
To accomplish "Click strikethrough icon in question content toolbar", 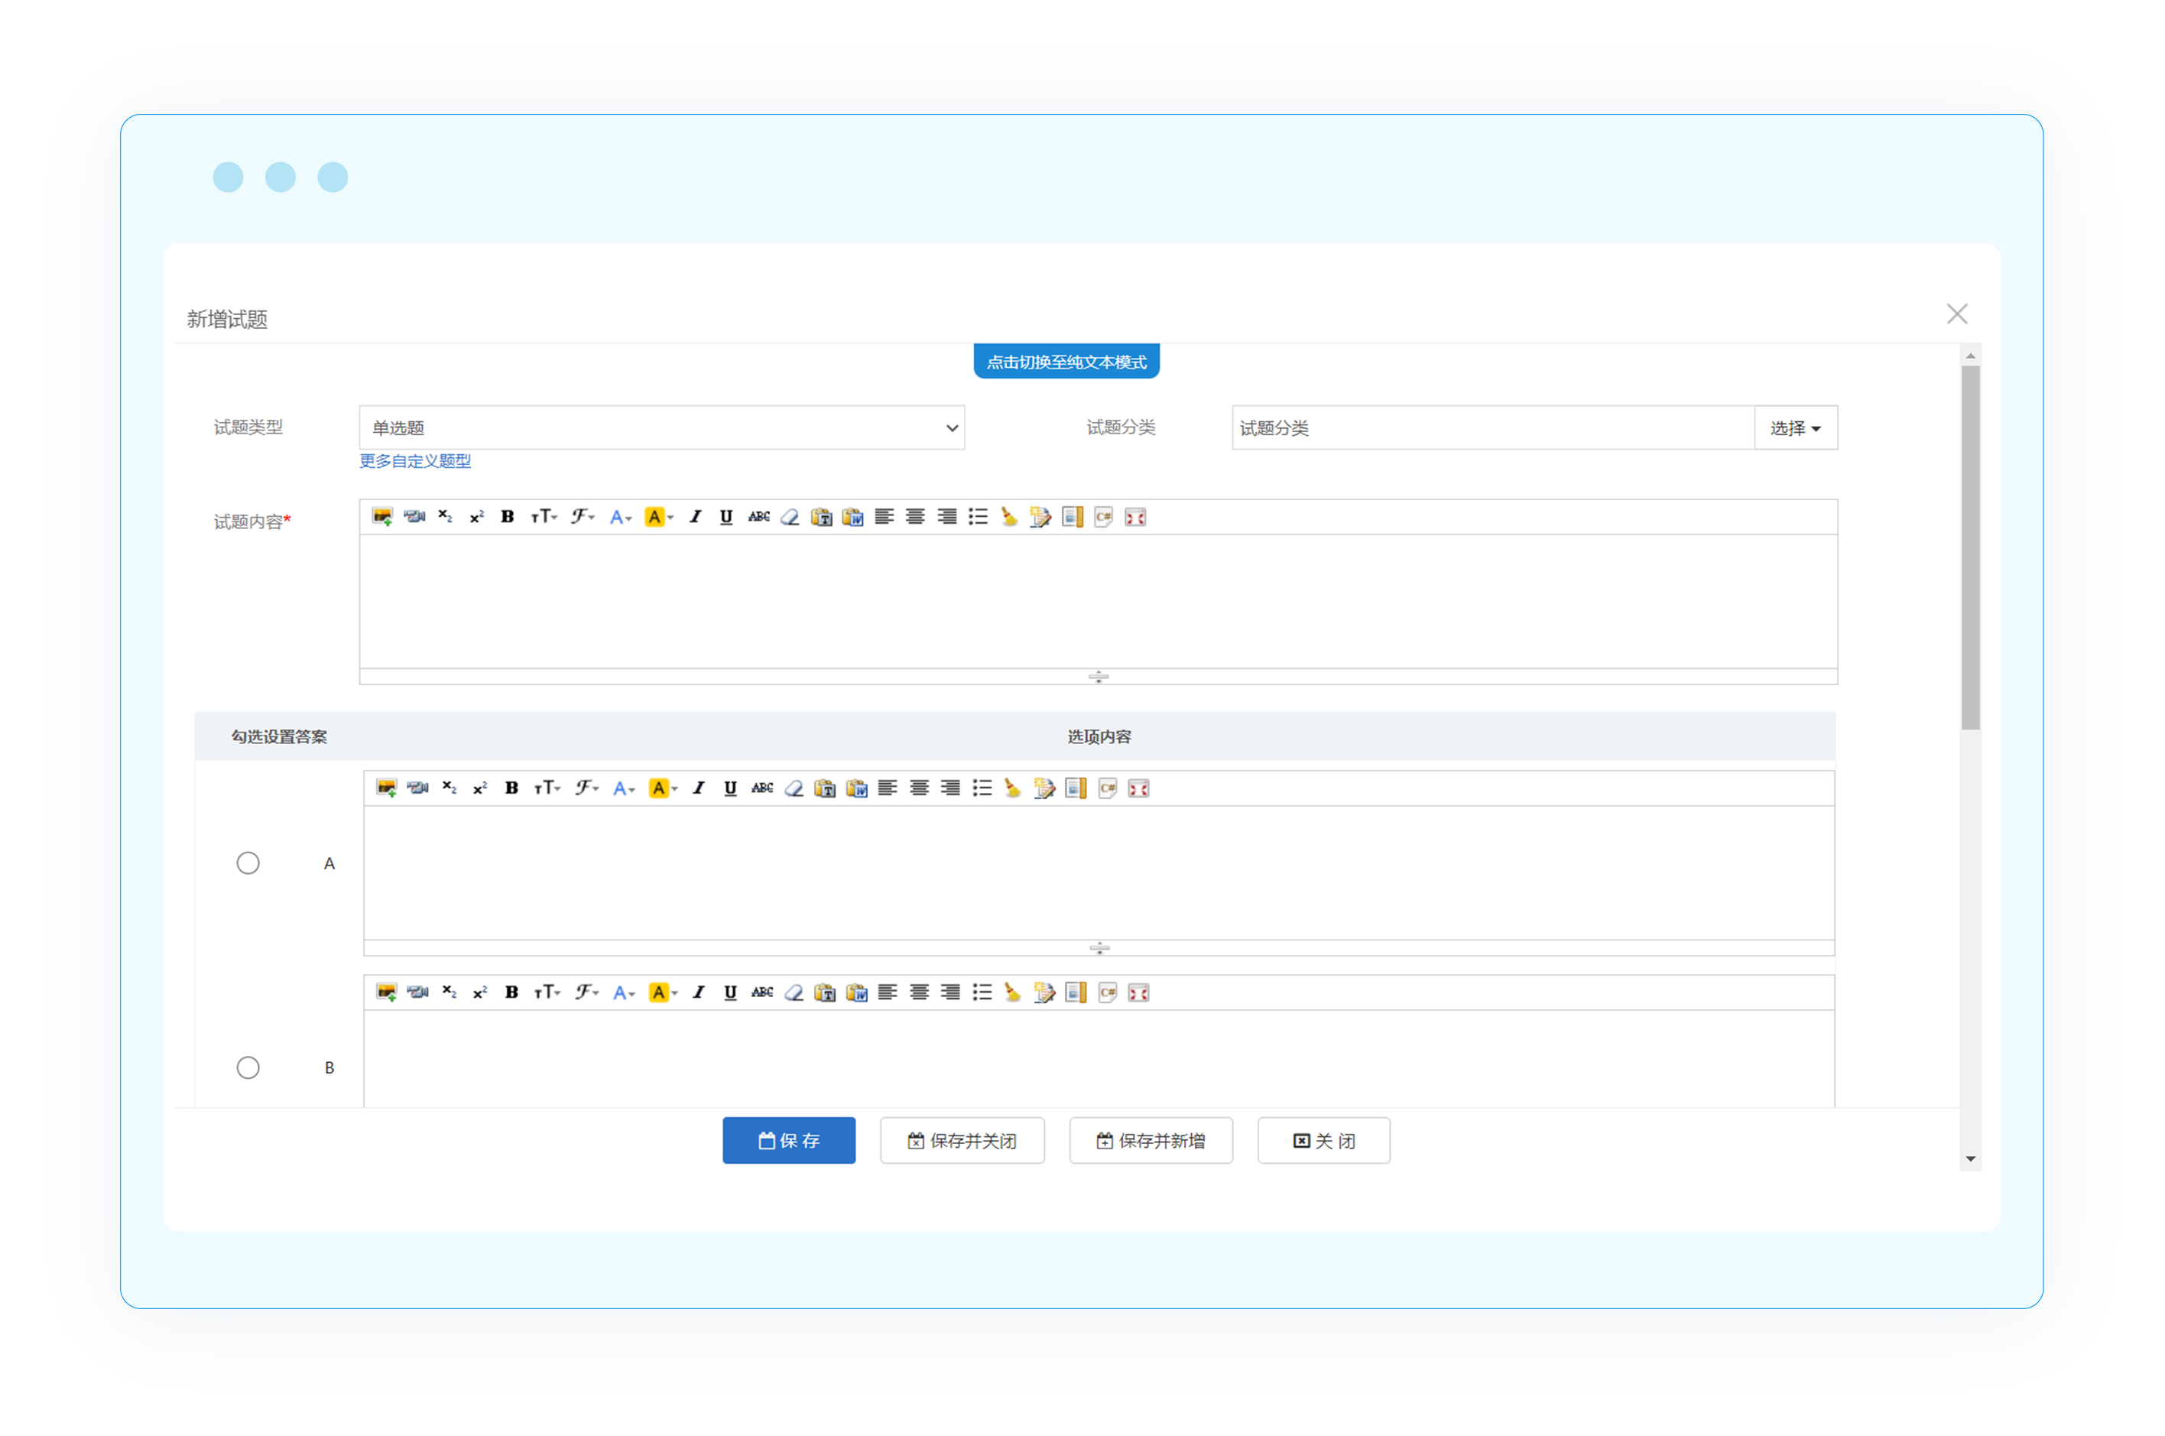I will point(758,517).
